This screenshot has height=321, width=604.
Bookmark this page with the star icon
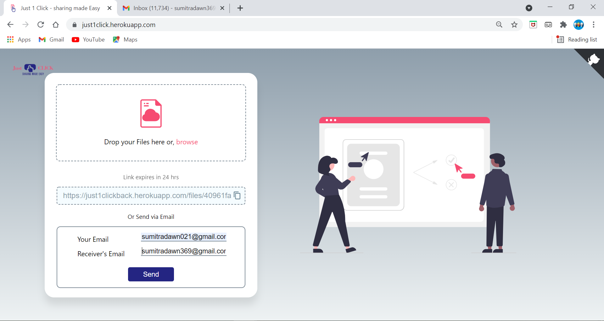[x=514, y=25]
